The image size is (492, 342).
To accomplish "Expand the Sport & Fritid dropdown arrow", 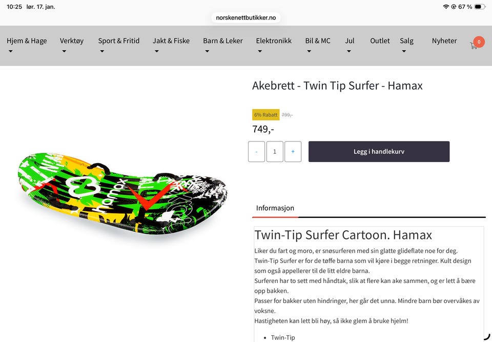I will 102,51.
